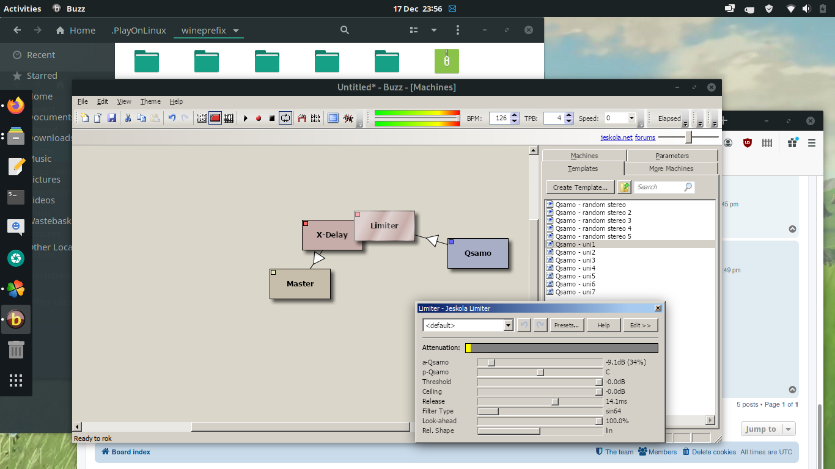The image size is (835, 469).
Task: Open the Speed dropdown
Action: click(631, 118)
